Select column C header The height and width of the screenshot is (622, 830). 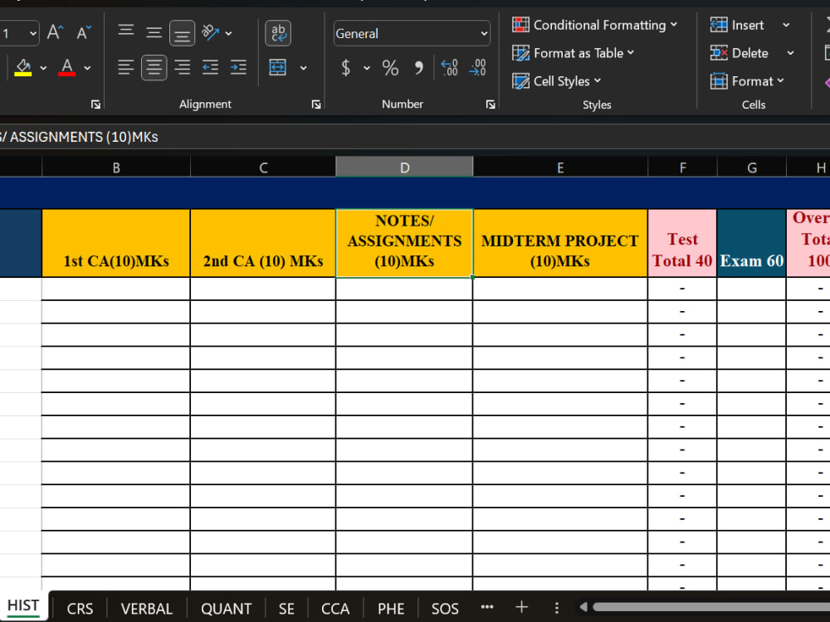(x=263, y=168)
